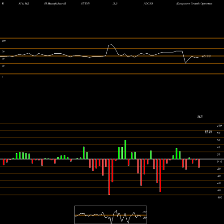Click the 45.99 RSI current value
The image size is (224, 224).
[206, 56]
